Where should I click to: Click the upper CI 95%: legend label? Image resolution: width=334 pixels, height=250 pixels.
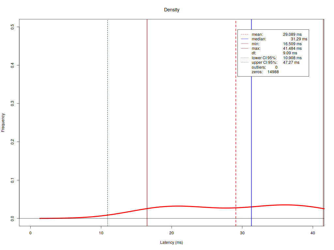pyautogui.click(x=265, y=62)
